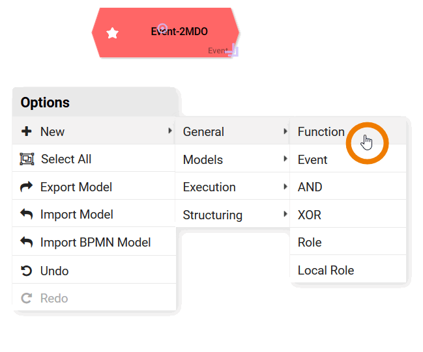Select XOR in the General submenu
This screenshot has width=423, height=352.
(310, 215)
